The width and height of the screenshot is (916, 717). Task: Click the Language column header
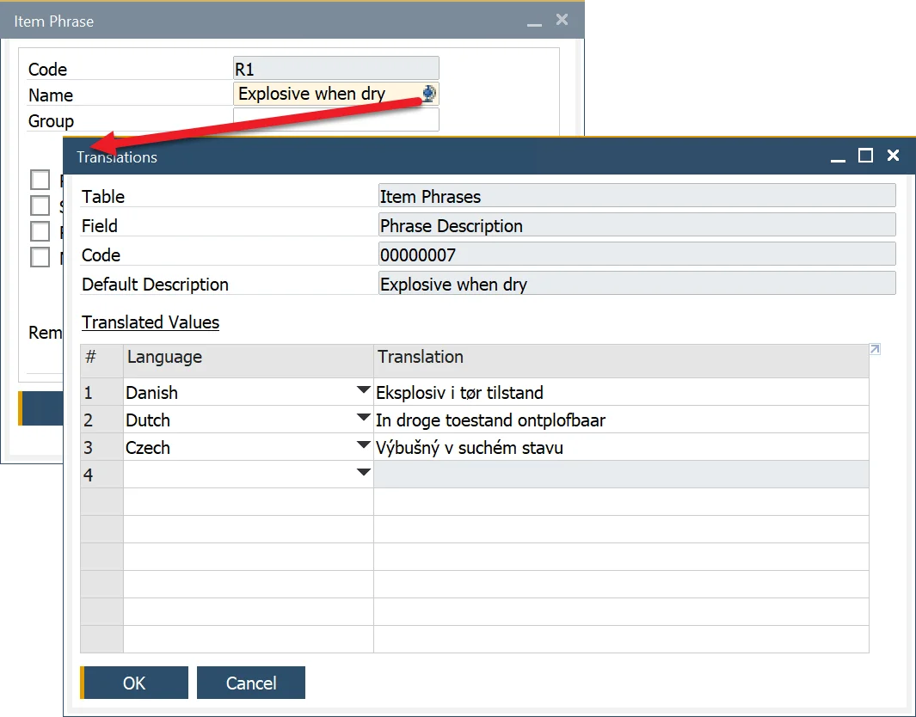click(x=248, y=357)
